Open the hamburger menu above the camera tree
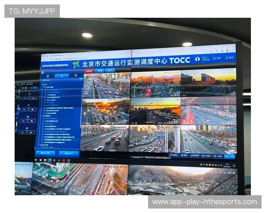Screen dimensions: 266x213 tap(43, 72)
